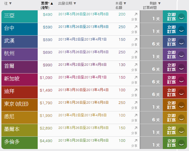Click the 迪拜 departure date range

pyautogui.click(x=83, y=90)
